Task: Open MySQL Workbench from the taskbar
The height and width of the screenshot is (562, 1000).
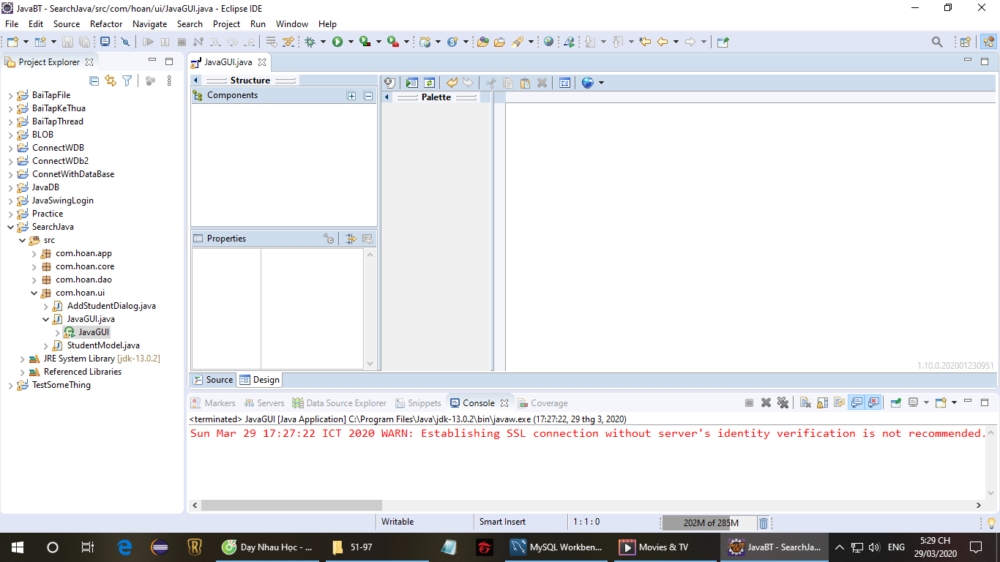Action: (557, 547)
